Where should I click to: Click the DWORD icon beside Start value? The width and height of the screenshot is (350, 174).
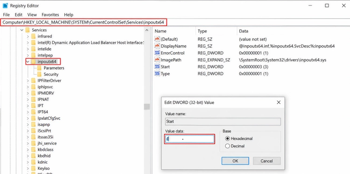157,67
